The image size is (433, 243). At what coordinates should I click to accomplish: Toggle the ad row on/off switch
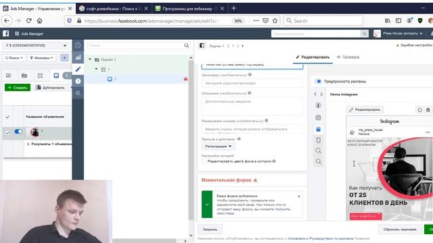coord(18,132)
